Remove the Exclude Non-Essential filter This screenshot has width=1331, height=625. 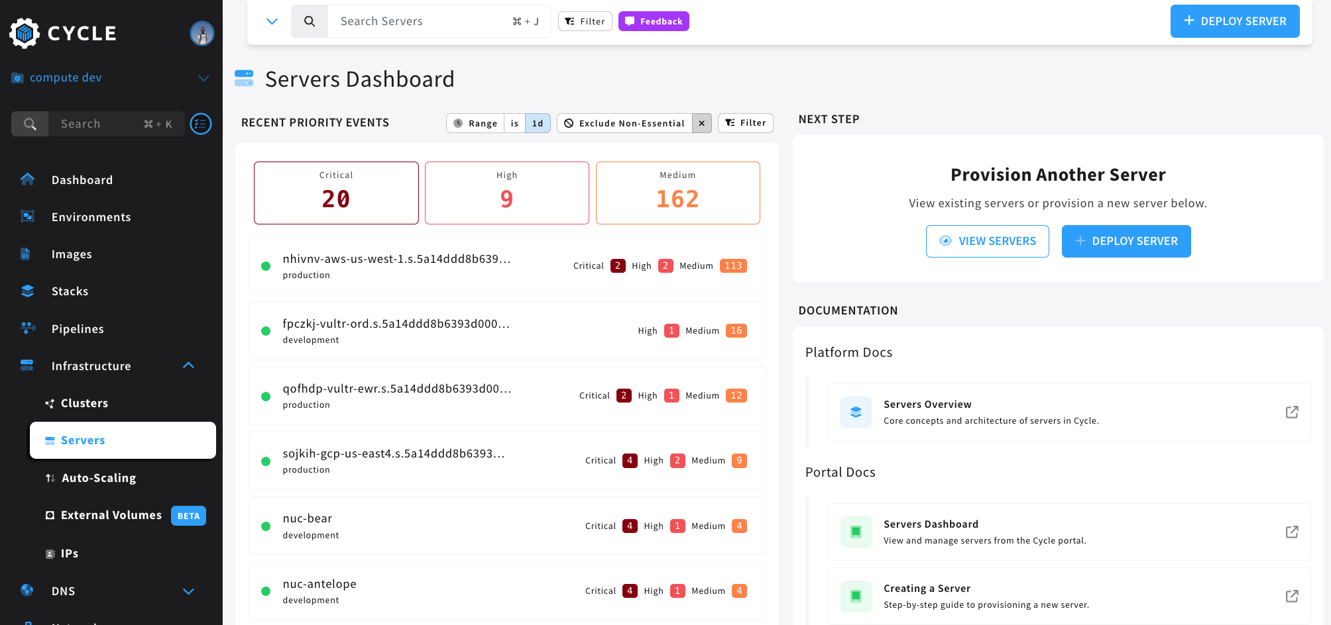tap(702, 123)
